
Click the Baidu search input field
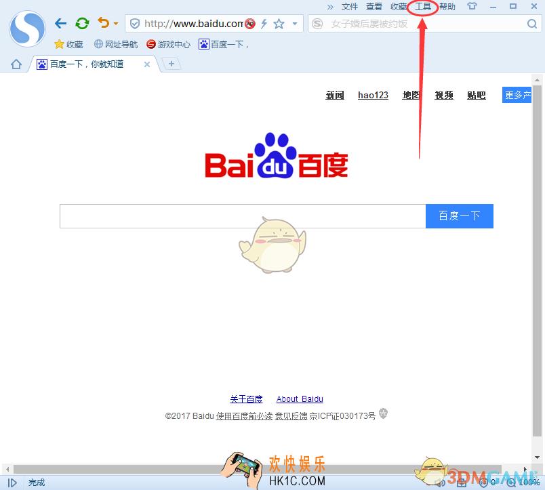[243, 216]
